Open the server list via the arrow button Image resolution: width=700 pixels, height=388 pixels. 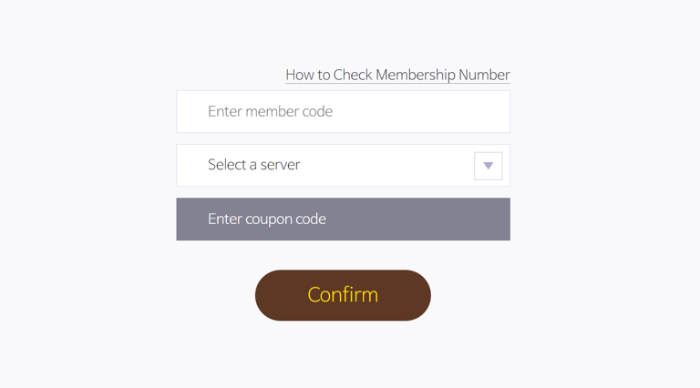[489, 166]
